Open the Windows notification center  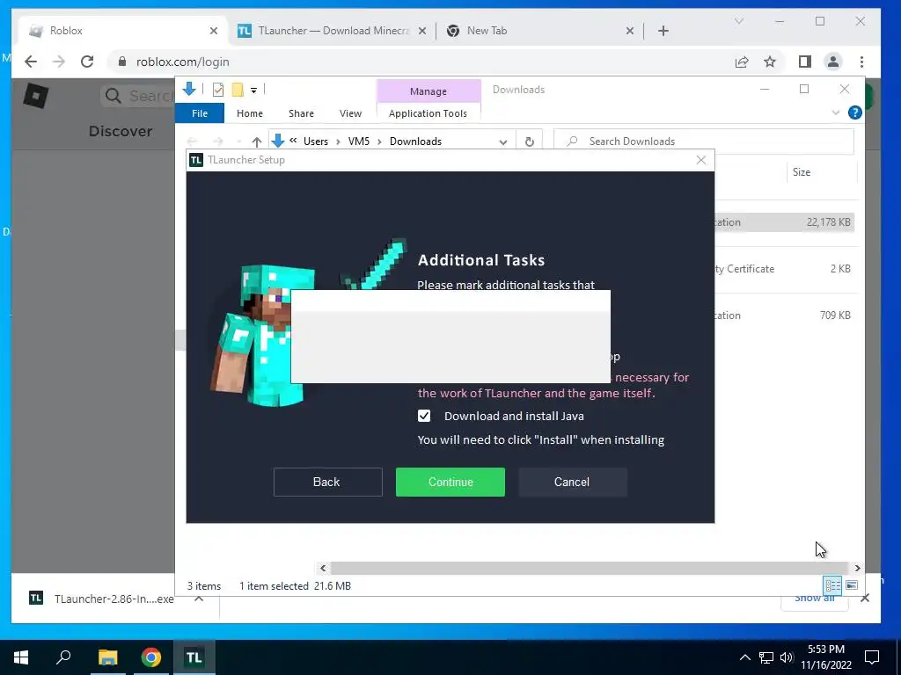click(872, 657)
